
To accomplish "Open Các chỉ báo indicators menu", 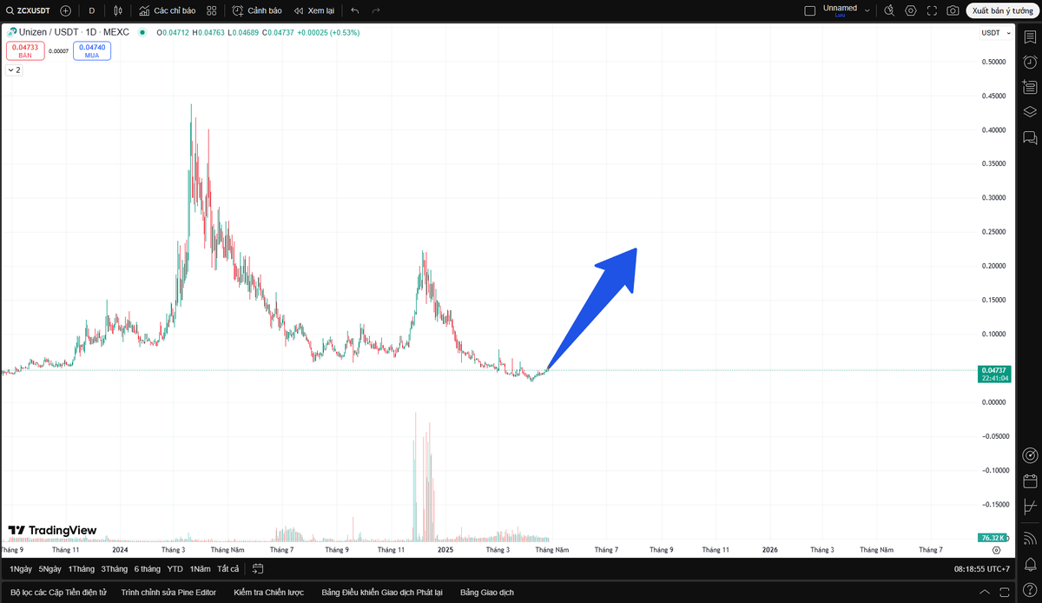I will click(x=168, y=10).
